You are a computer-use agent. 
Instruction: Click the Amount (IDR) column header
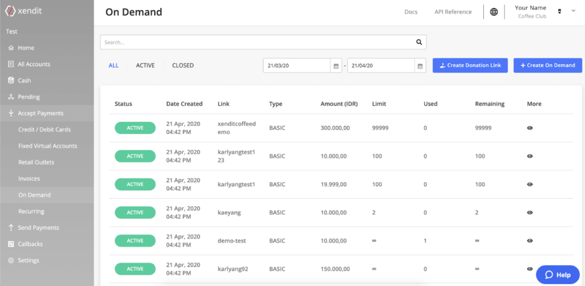[339, 104]
